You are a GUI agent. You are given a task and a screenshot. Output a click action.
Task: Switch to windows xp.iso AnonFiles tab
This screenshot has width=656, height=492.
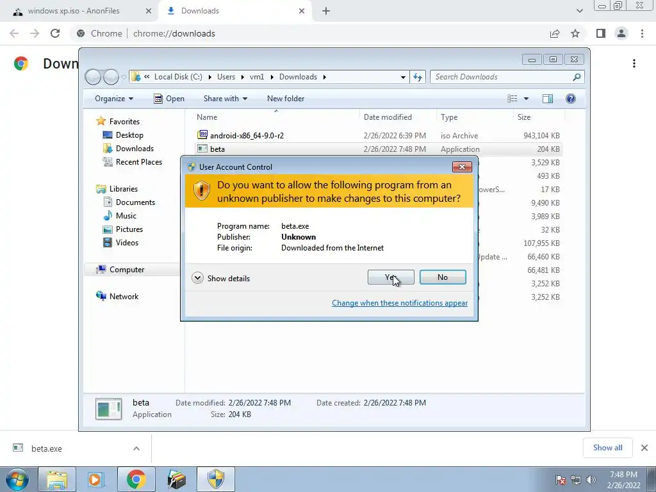74,11
